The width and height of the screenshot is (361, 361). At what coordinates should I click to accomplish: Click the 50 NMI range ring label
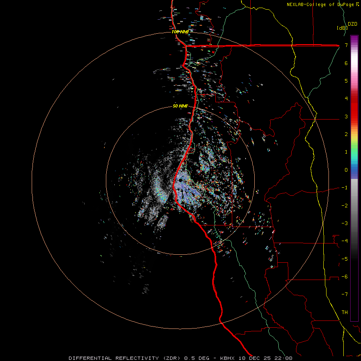click(180, 106)
